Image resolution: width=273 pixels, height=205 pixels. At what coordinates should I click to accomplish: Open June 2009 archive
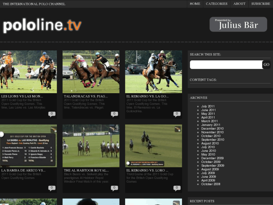[x=208, y=176]
